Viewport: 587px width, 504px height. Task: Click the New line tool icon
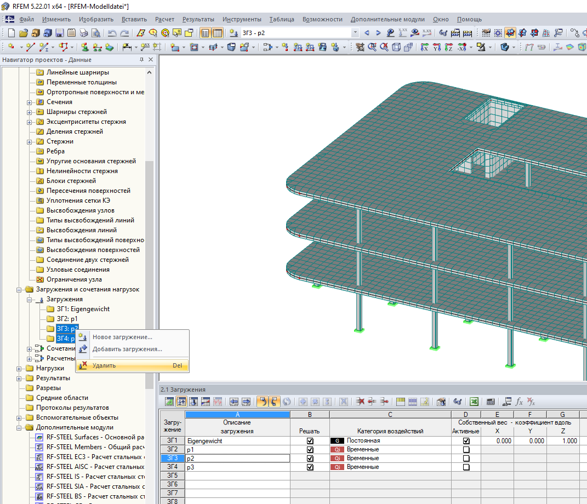click(x=31, y=47)
